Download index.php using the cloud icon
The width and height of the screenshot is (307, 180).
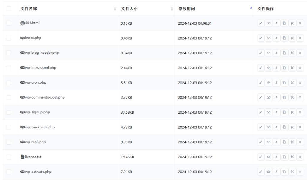tap(269, 38)
